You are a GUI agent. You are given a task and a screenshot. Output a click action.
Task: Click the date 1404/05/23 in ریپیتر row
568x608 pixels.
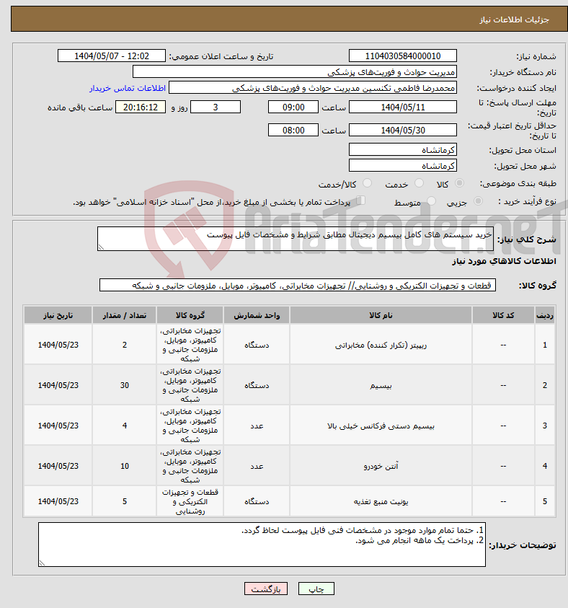pos(58,345)
